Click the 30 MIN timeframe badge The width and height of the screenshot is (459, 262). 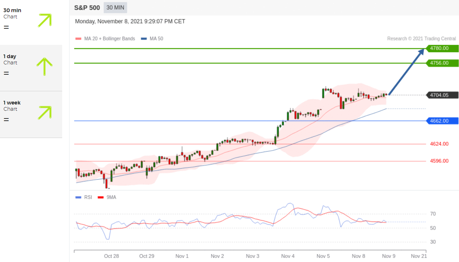click(115, 7)
